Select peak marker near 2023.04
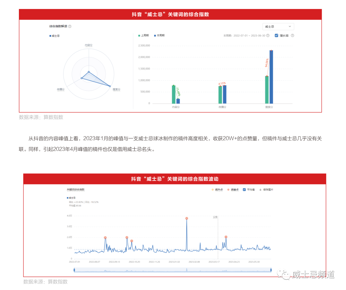Viewport: 346px width, 290px height. pyautogui.click(x=226, y=237)
